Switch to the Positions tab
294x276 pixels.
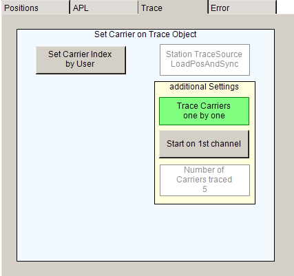point(36,8)
